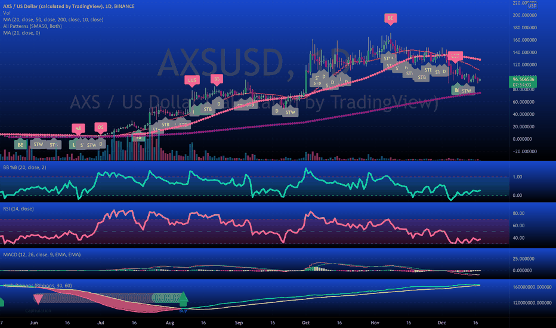Select the green current price label 96.506586
The height and width of the screenshot is (328, 556).
[523, 79]
